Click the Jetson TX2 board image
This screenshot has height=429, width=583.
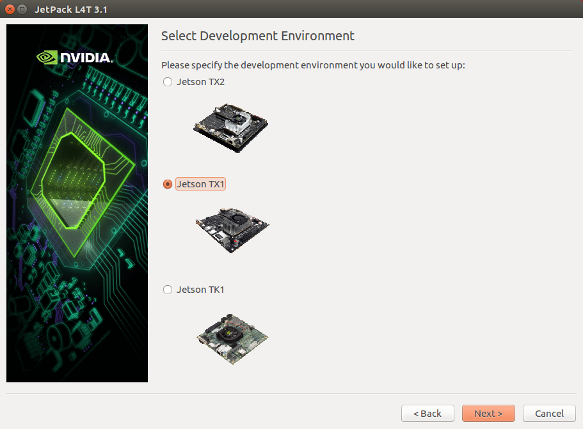[x=231, y=126]
